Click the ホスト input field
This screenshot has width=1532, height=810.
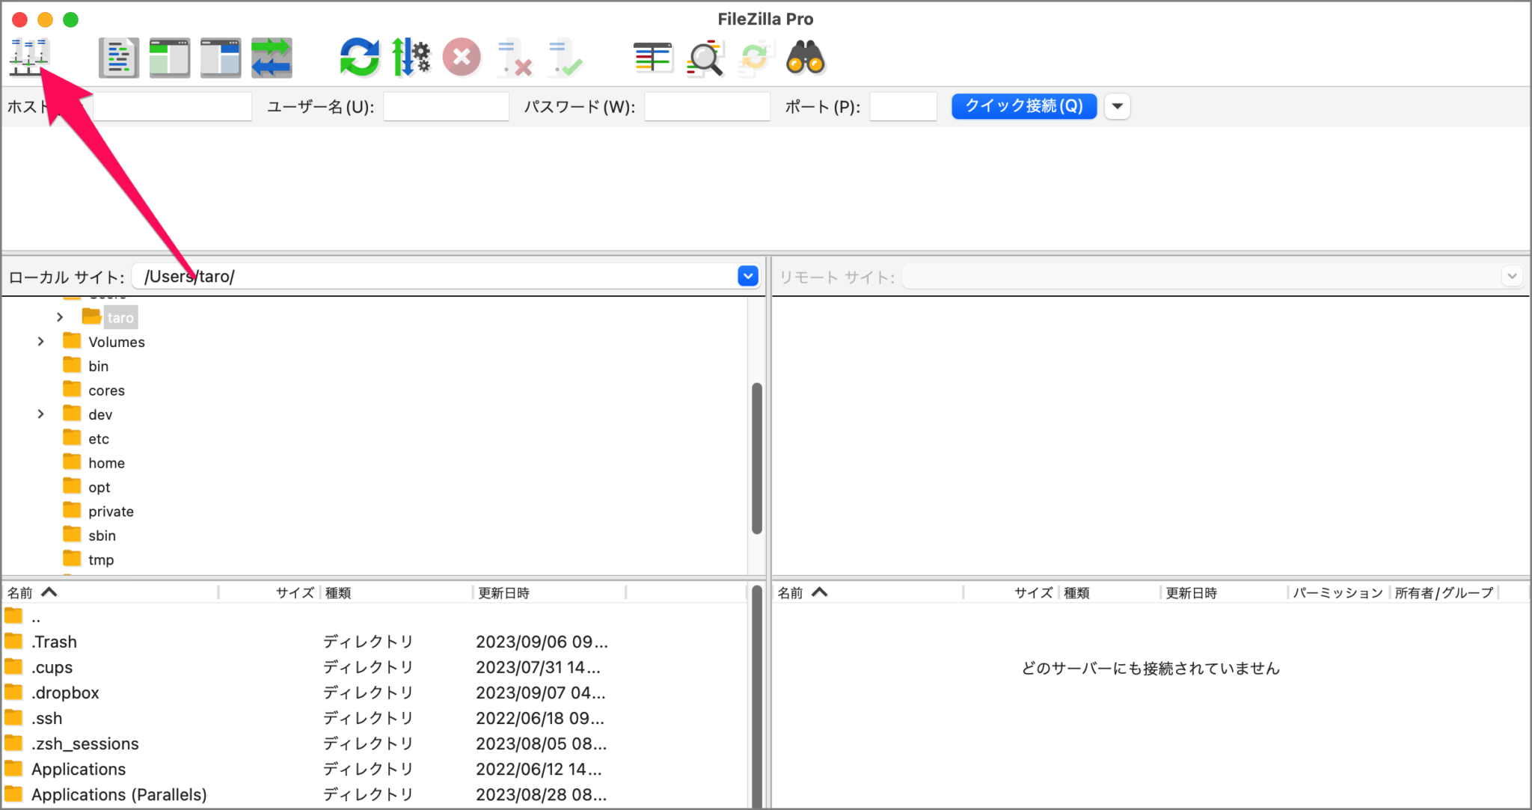point(172,106)
